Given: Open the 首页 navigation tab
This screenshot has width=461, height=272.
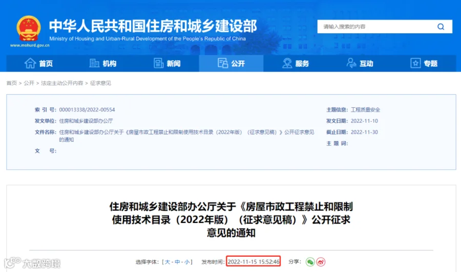Looking at the screenshot, I should [x=38, y=63].
